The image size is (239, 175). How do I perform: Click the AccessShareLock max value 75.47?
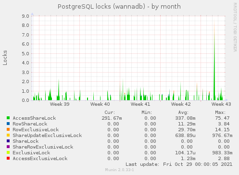click(x=222, y=118)
